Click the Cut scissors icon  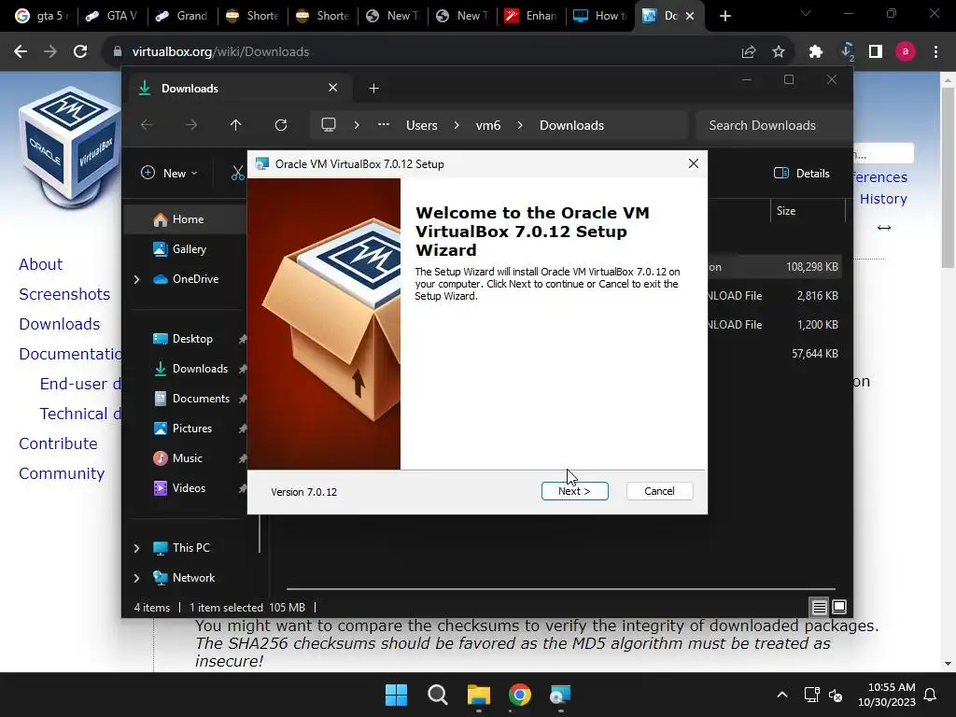[238, 173]
